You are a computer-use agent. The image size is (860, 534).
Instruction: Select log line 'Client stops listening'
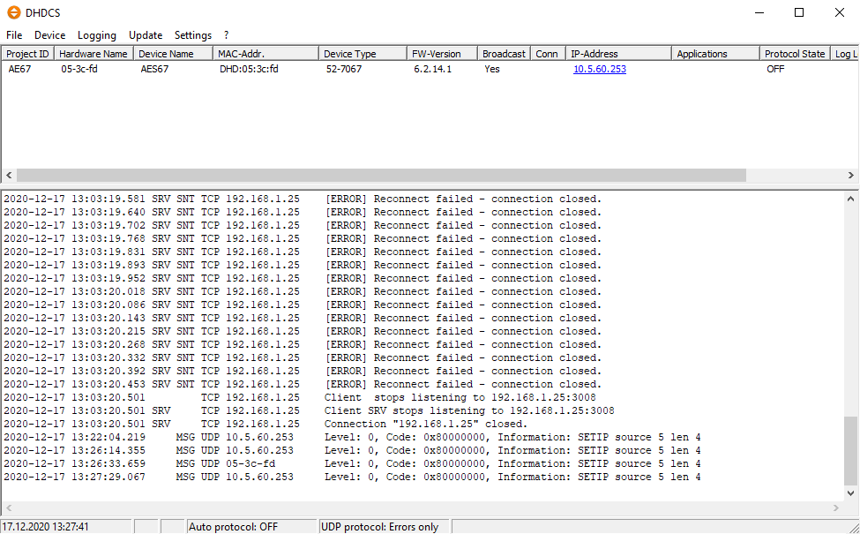point(300,397)
